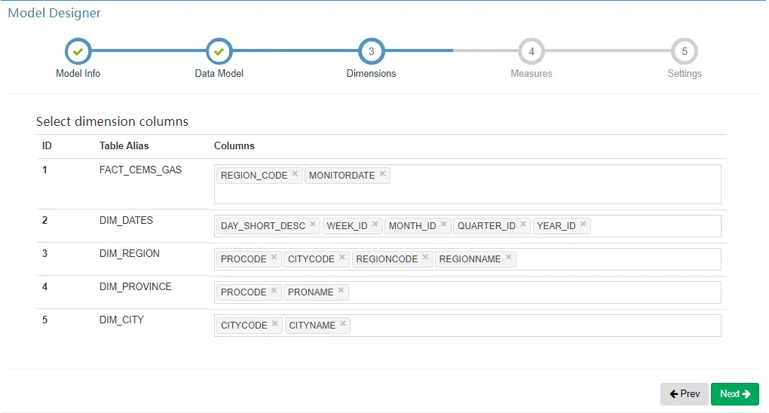Open FACT_CEMS_GAS columns selector field
Viewport: 769px width, 413px height.
coord(467,185)
